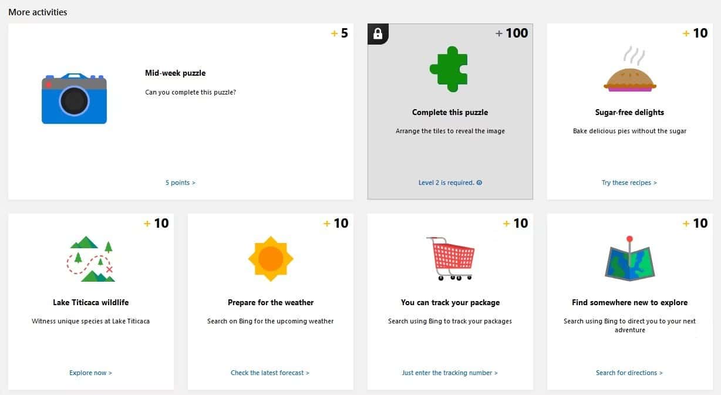721x395 pixels.
Task: Click the info icon beside Level 2 required
Action: [x=480, y=183]
